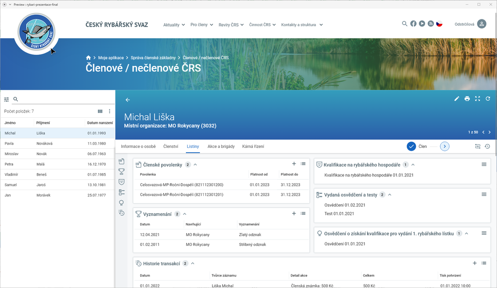Open the Revíry ČRS dropdown menu
The image size is (497, 288).
pyautogui.click(x=231, y=25)
